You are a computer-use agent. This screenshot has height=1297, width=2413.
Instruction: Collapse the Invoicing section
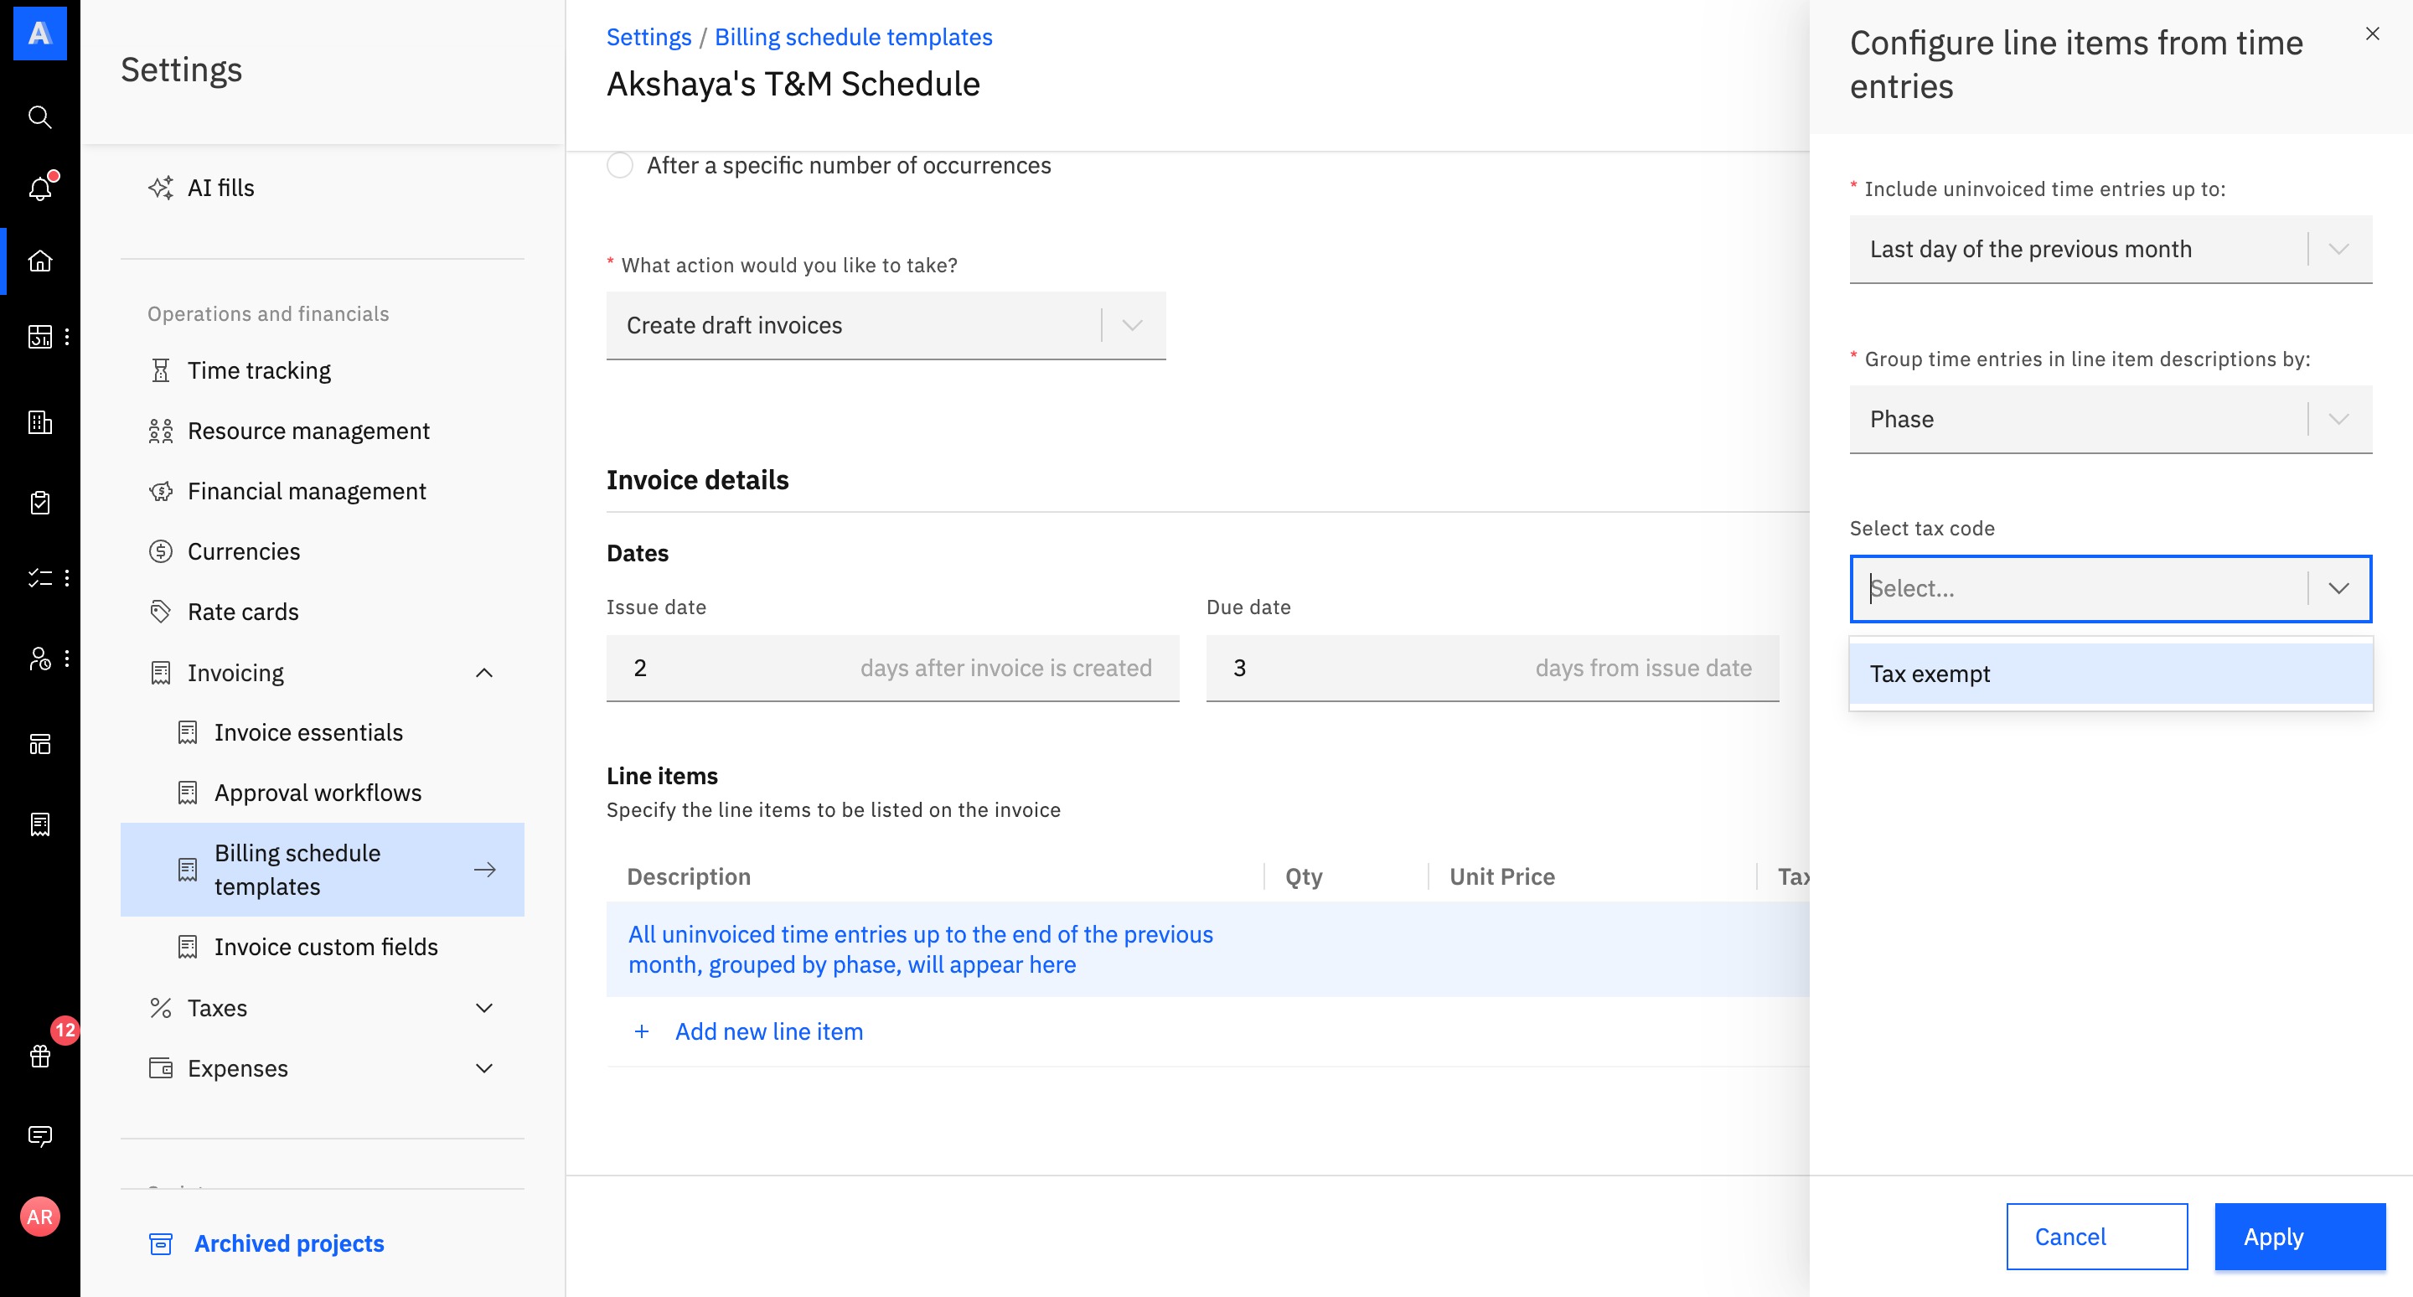coord(483,673)
